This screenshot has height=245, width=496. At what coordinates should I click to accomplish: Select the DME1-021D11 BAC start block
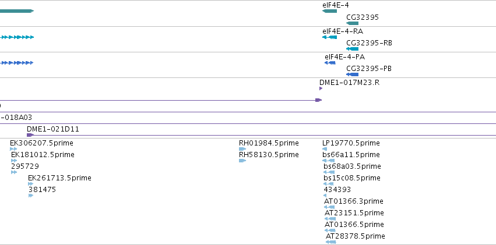click(x=30, y=135)
